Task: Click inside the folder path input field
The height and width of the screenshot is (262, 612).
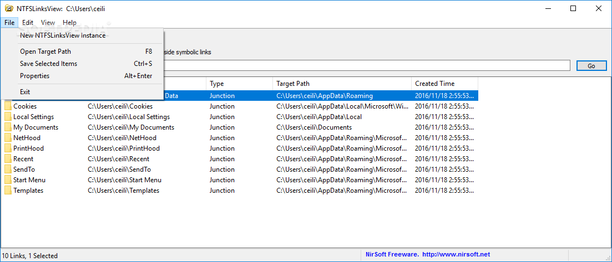Action: pyautogui.click(x=366, y=65)
